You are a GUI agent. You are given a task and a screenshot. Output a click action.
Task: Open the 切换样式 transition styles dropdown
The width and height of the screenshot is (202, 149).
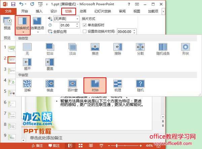(x=23, y=25)
